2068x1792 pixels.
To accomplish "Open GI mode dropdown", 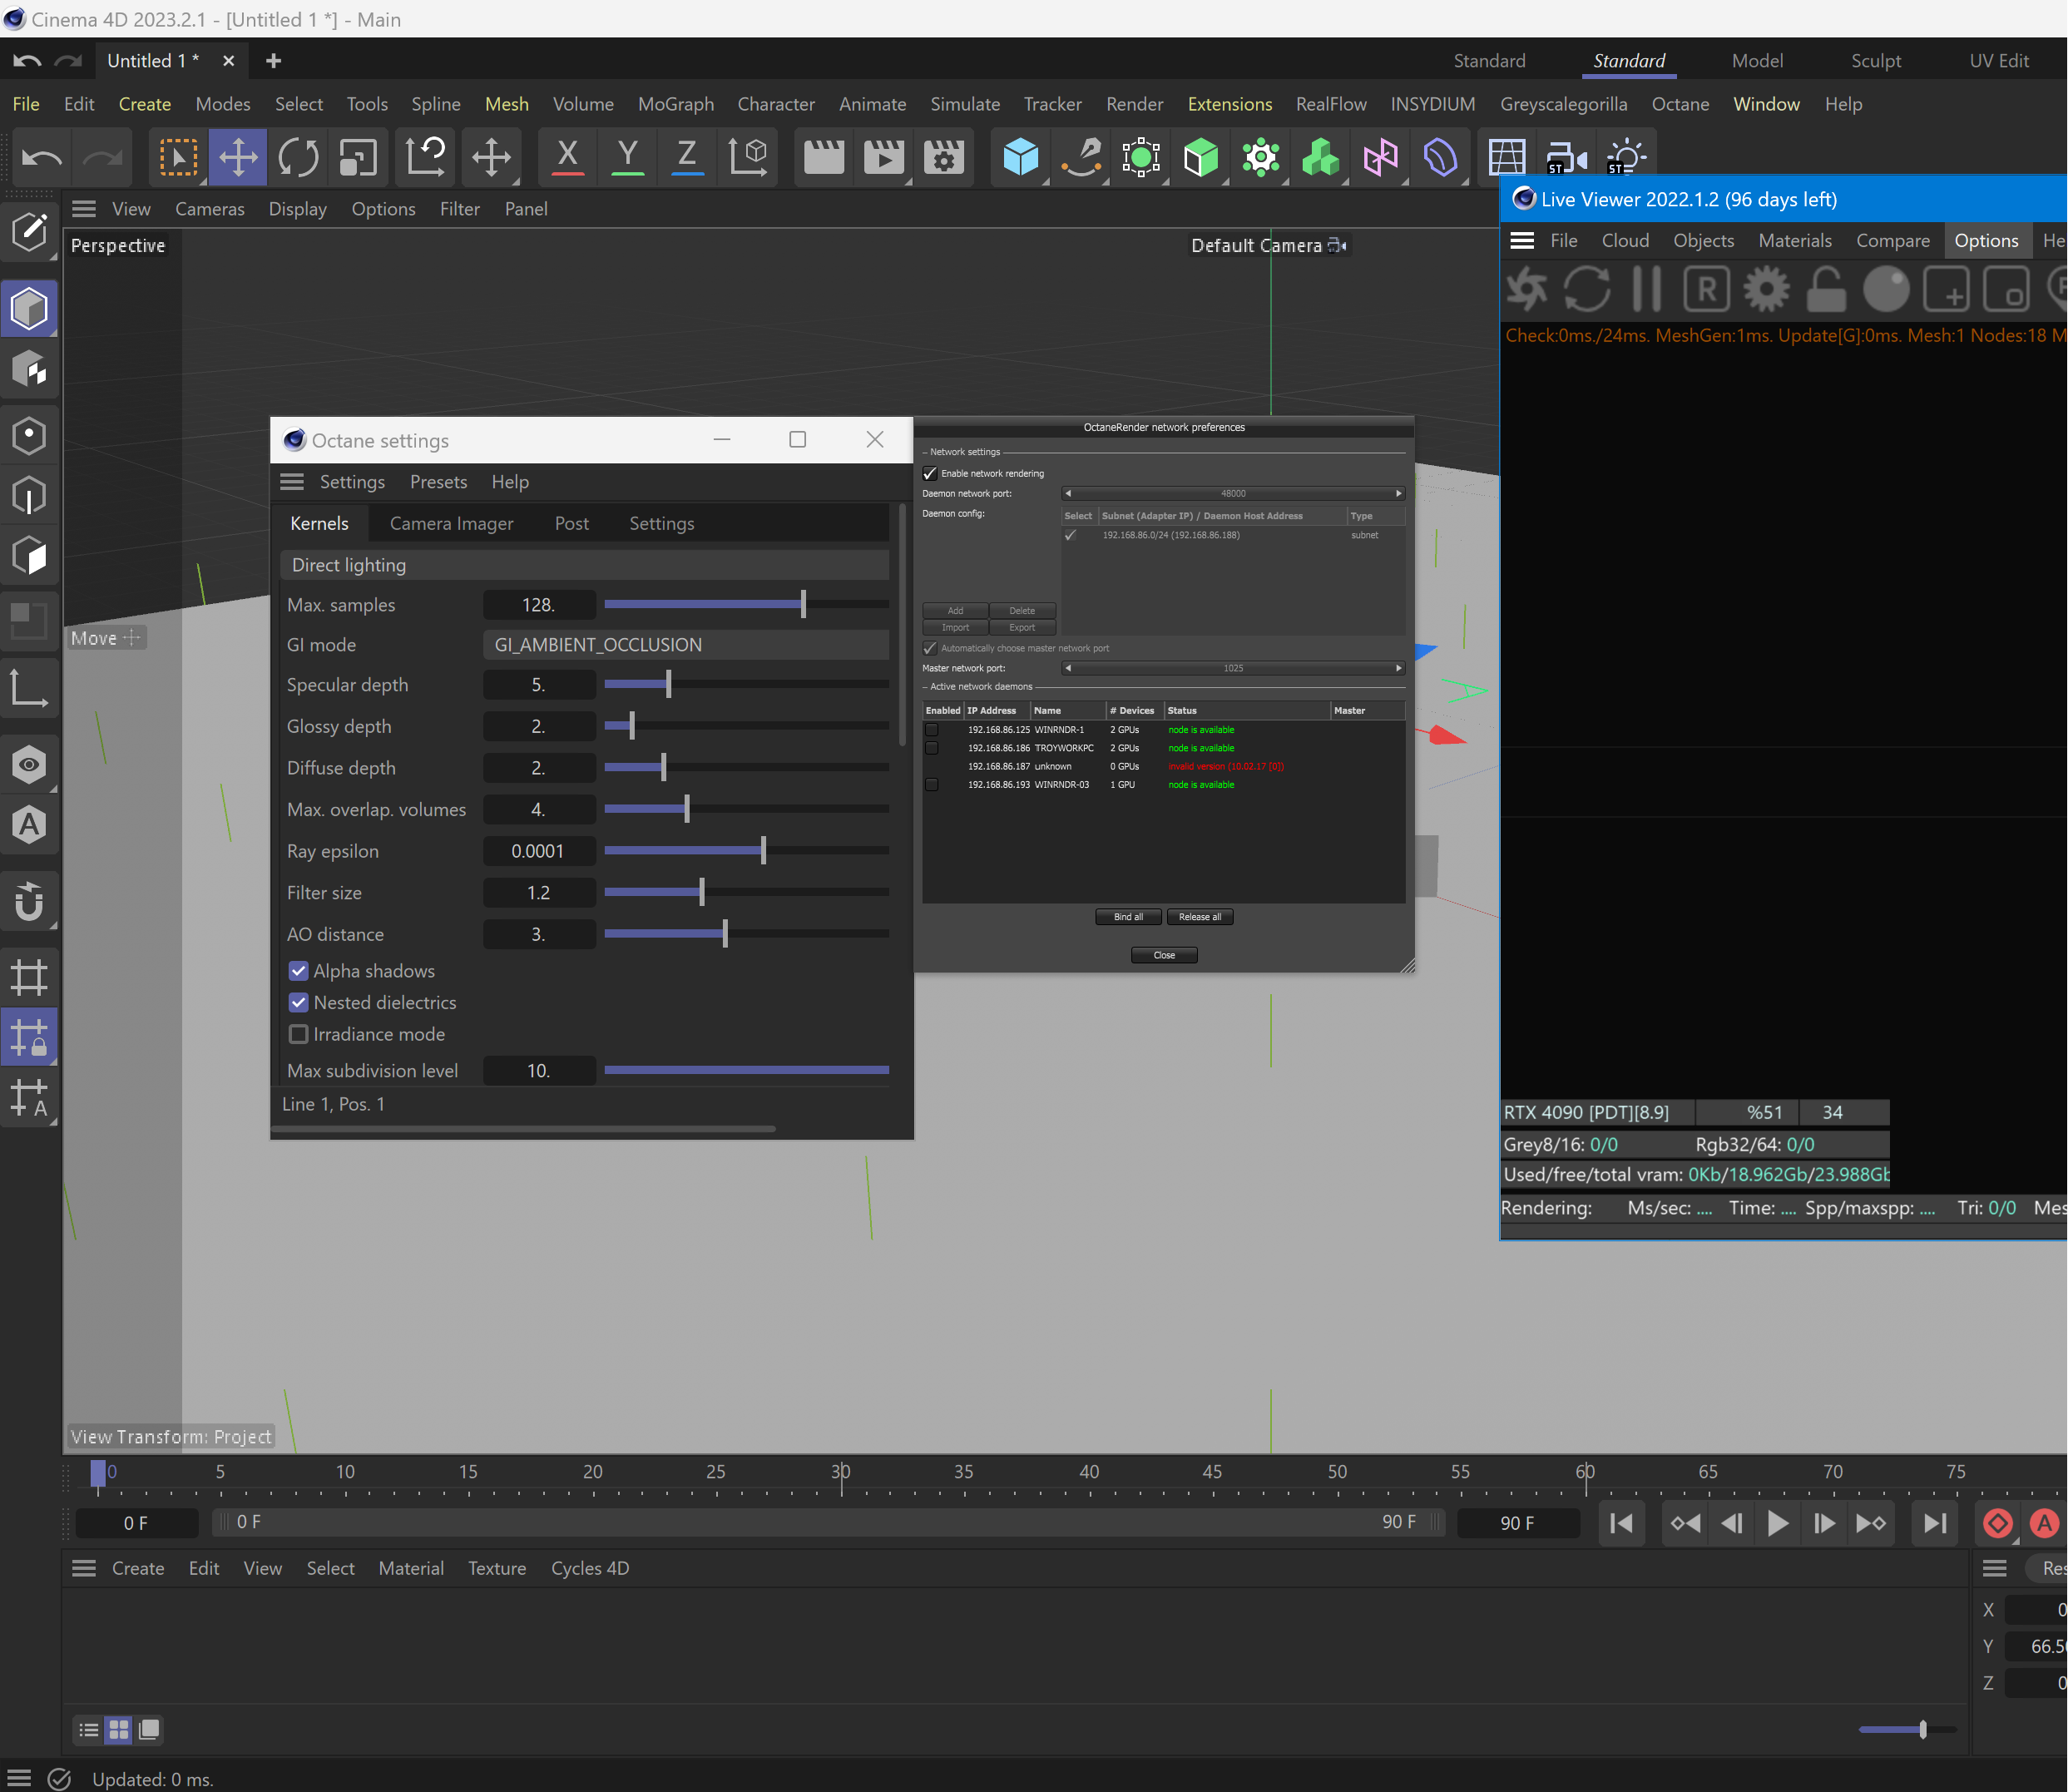I will 685,645.
